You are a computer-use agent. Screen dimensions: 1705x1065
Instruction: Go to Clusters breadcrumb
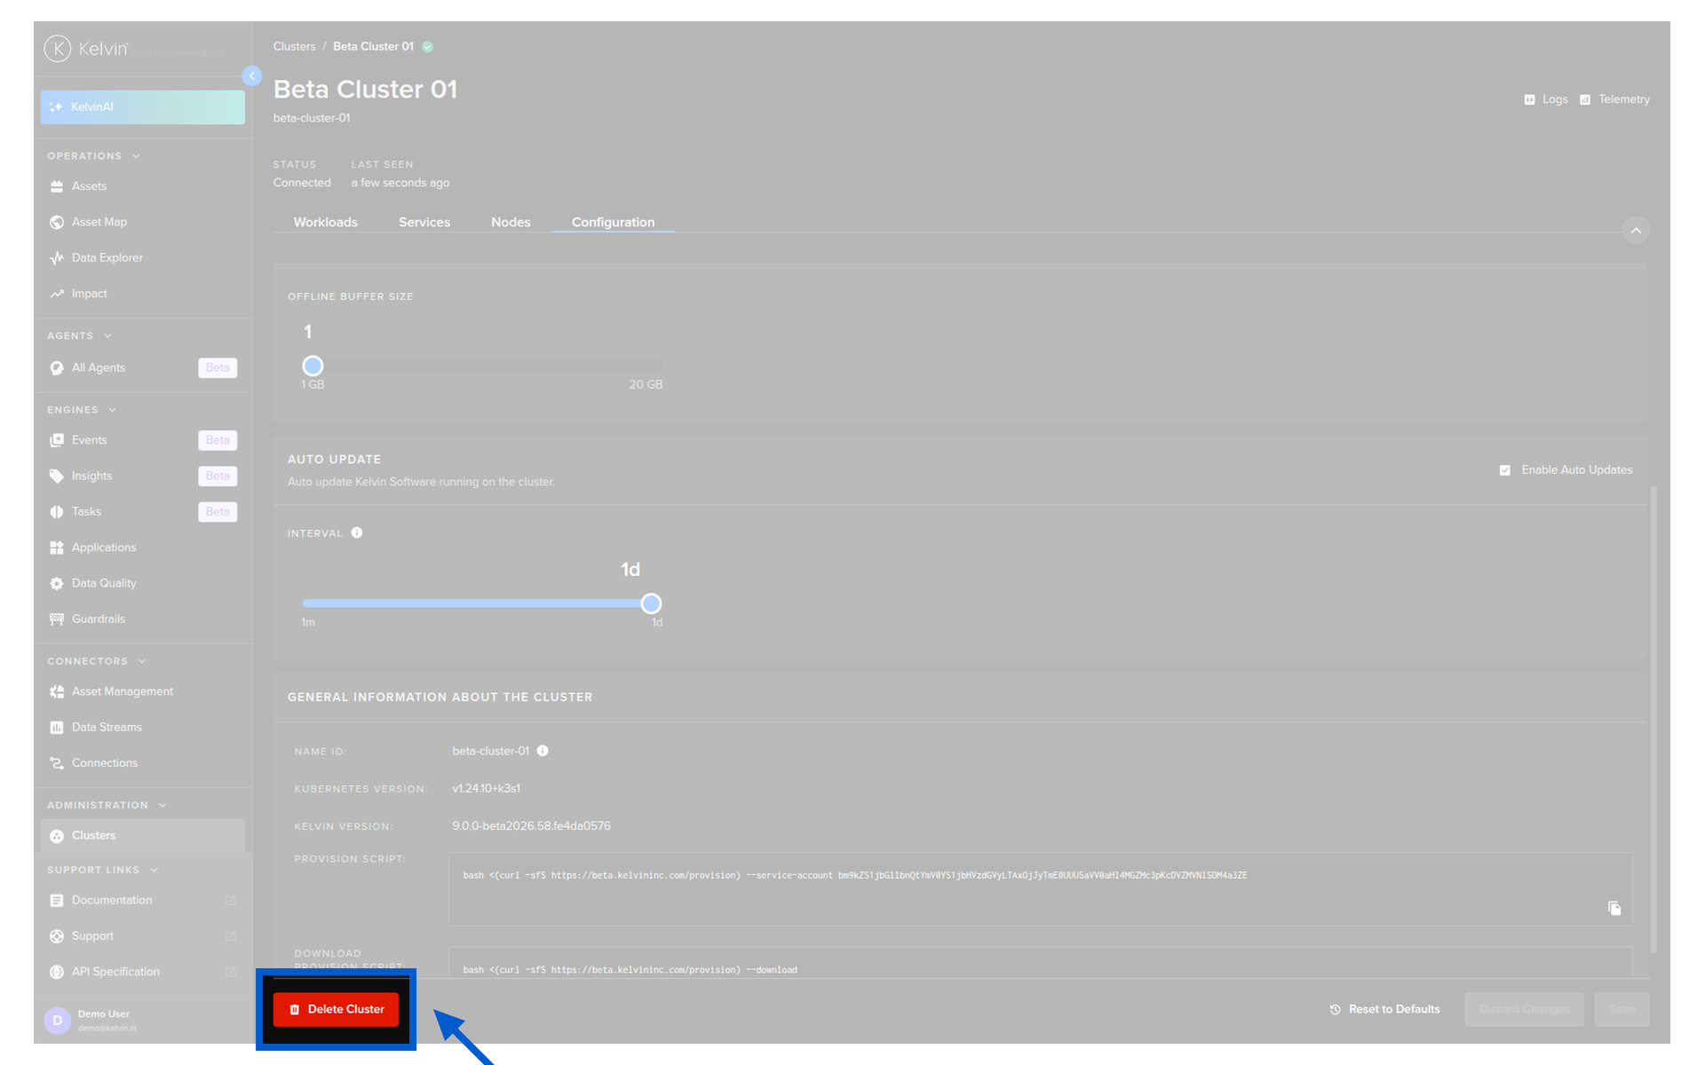[294, 46]
